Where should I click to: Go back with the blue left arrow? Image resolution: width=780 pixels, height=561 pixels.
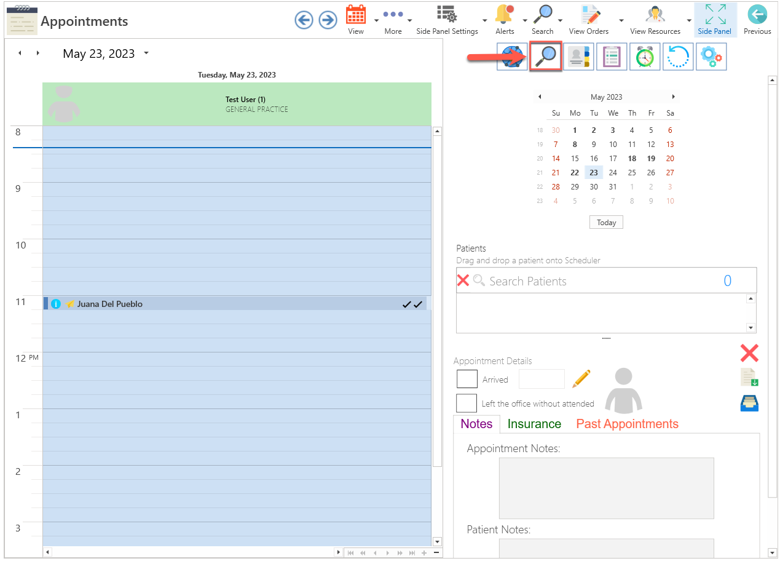pyautogui.click(x=304, y=20)
